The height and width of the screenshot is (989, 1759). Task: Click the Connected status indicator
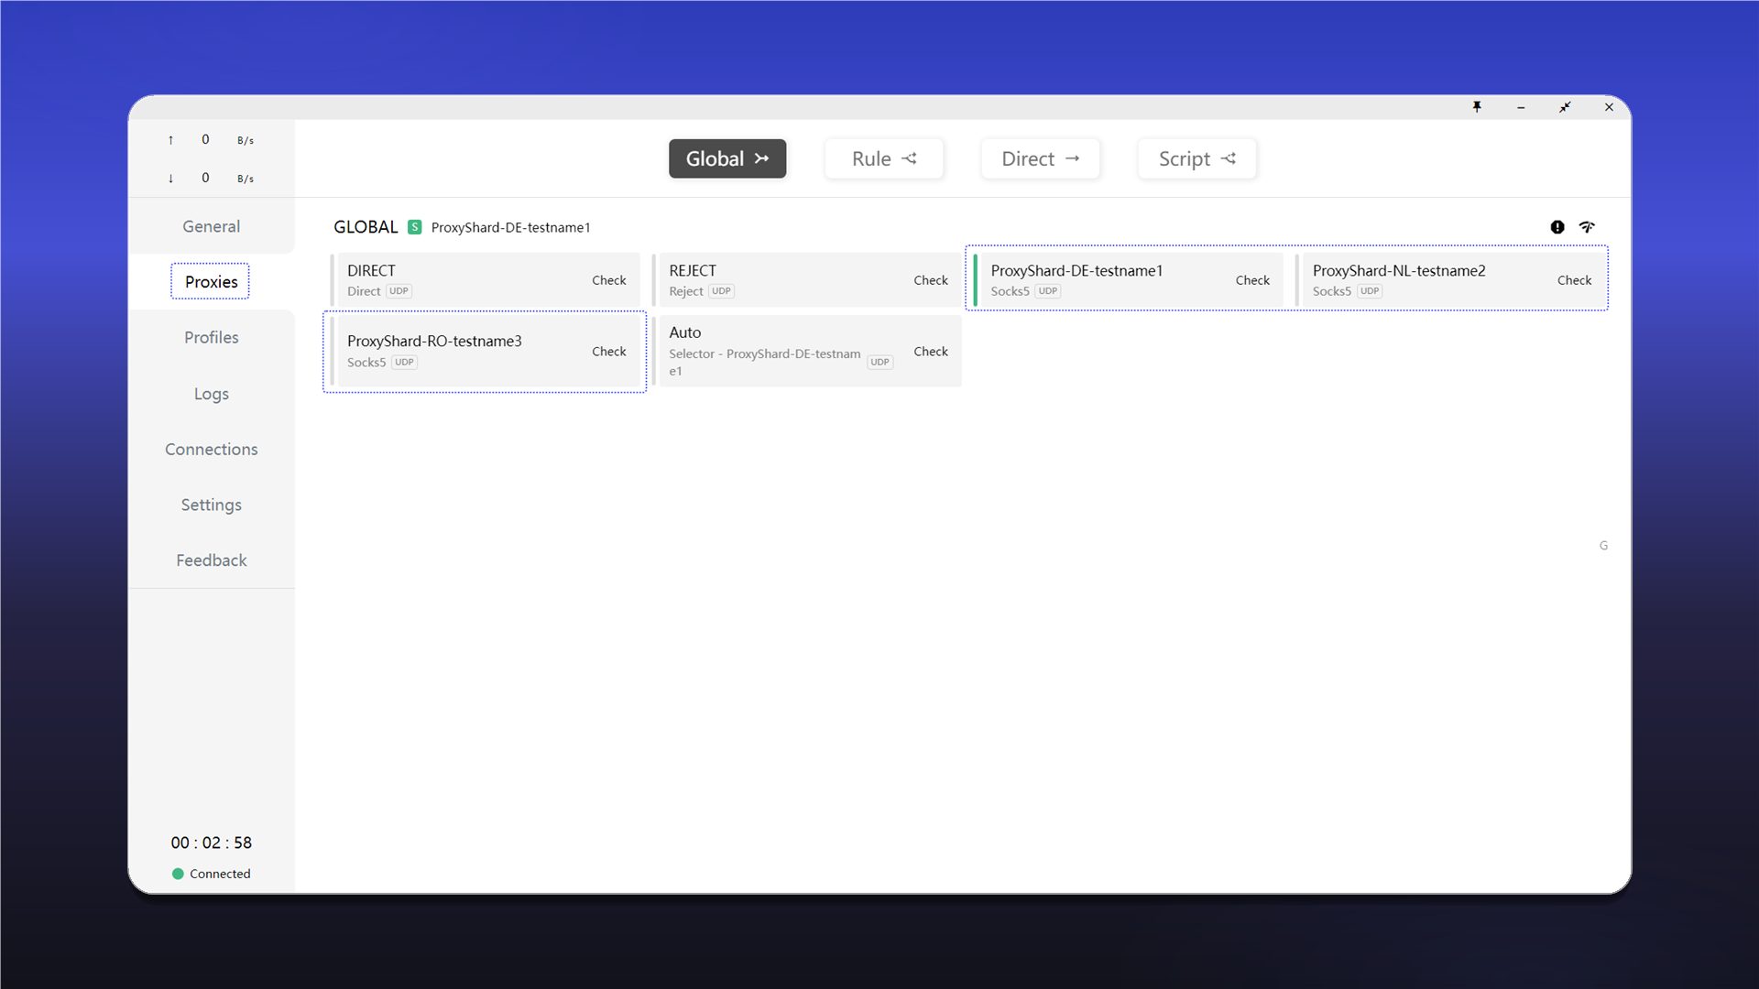[212, 874]
